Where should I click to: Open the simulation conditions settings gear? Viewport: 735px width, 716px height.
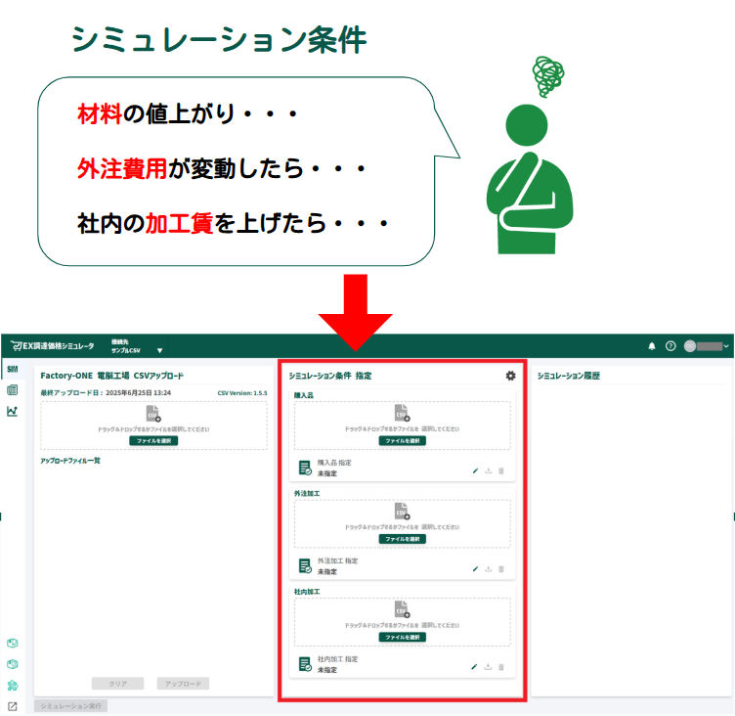(510, 376)
